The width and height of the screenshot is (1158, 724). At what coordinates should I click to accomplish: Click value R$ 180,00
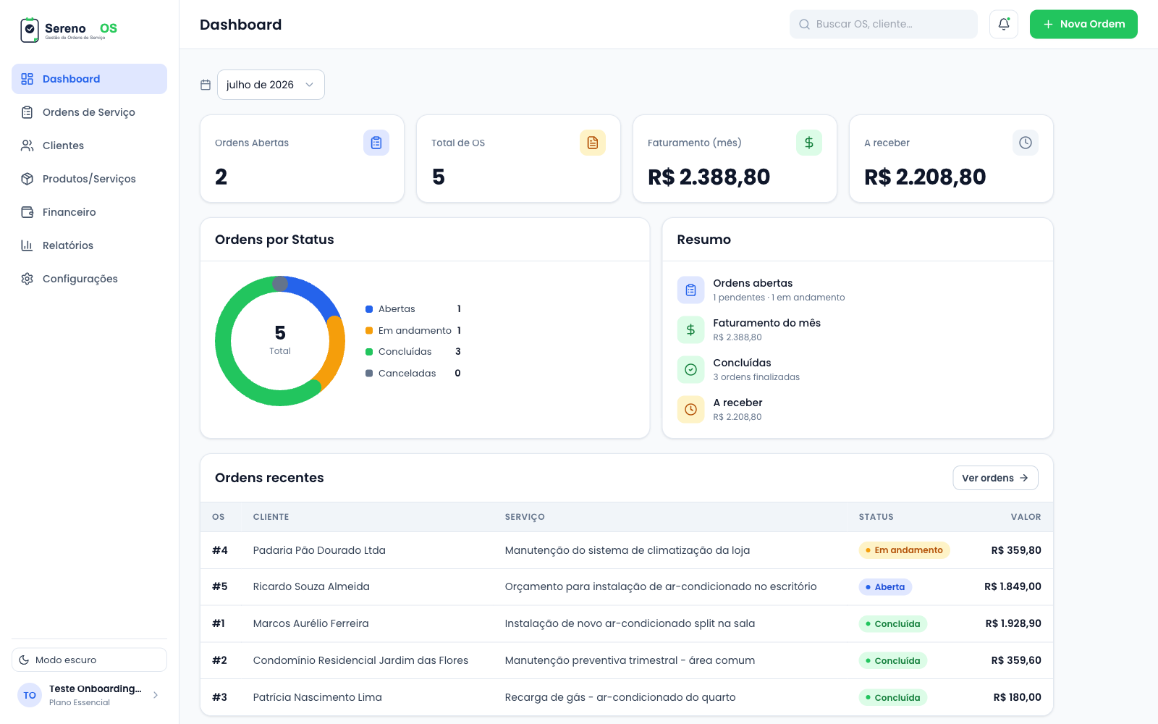[1017, 697]
